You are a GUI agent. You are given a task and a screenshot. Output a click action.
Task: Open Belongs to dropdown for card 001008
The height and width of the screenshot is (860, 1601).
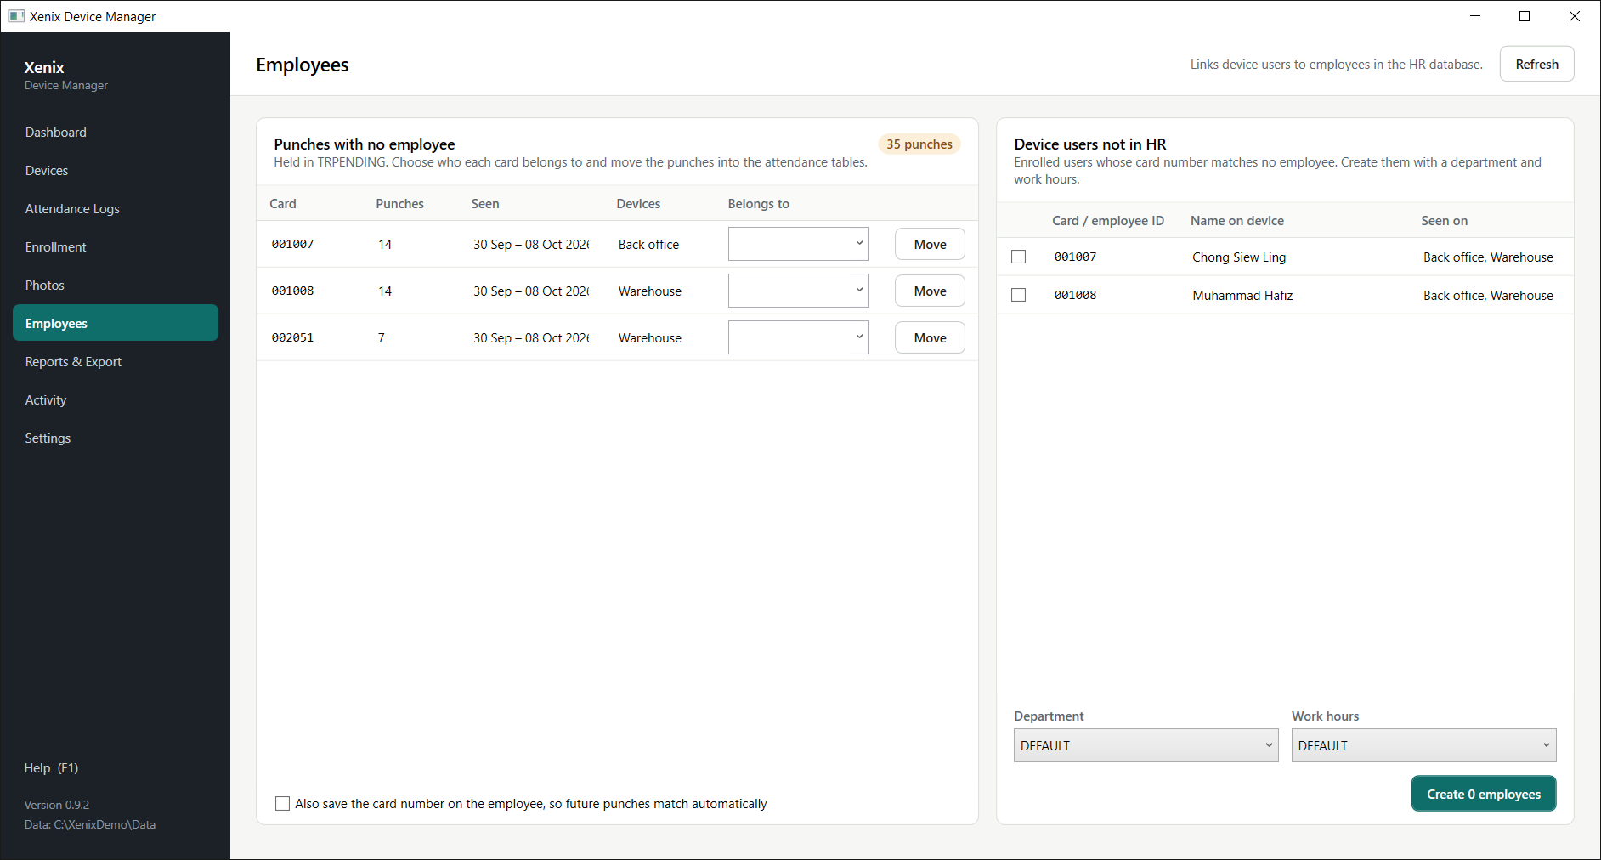pyautogui.click(x=798, y=291)
